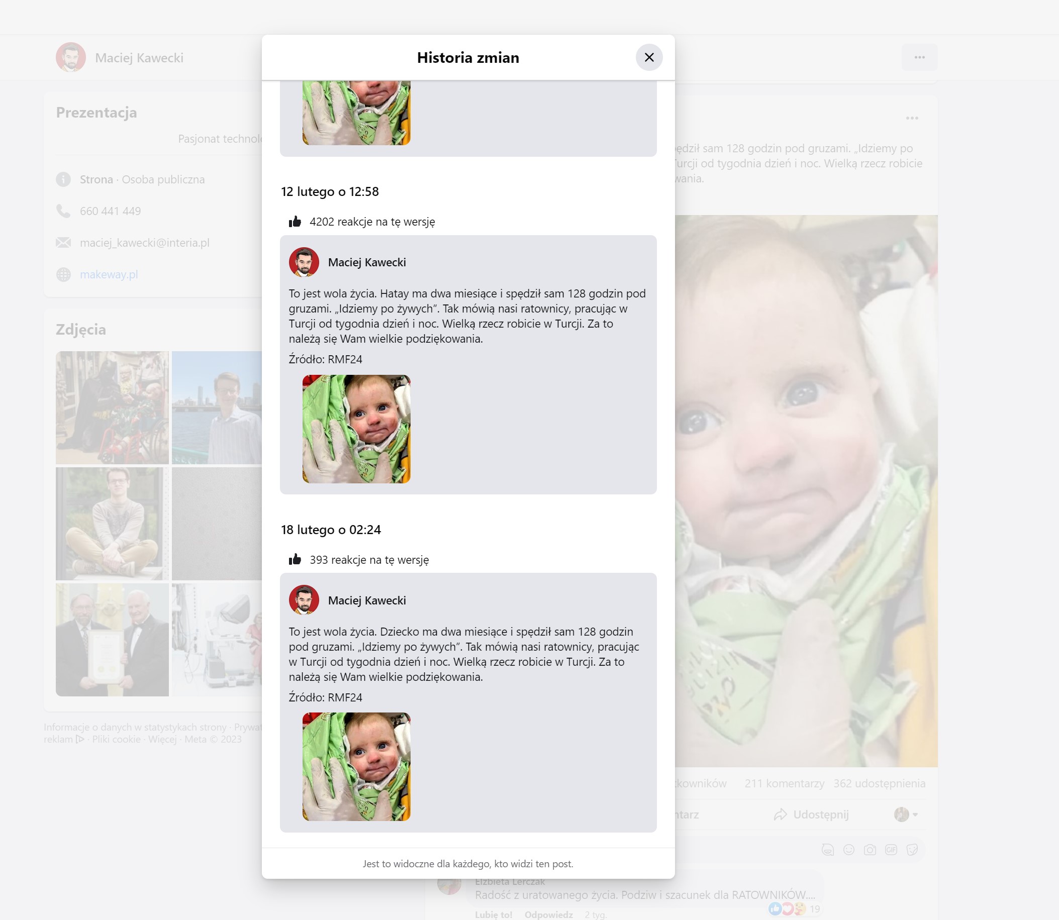Click the baby photo in 18 lutego version

[x=356, y=766]
